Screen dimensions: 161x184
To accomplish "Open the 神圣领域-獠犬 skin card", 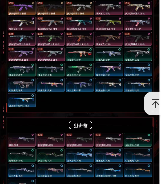I will click(22, 70).
